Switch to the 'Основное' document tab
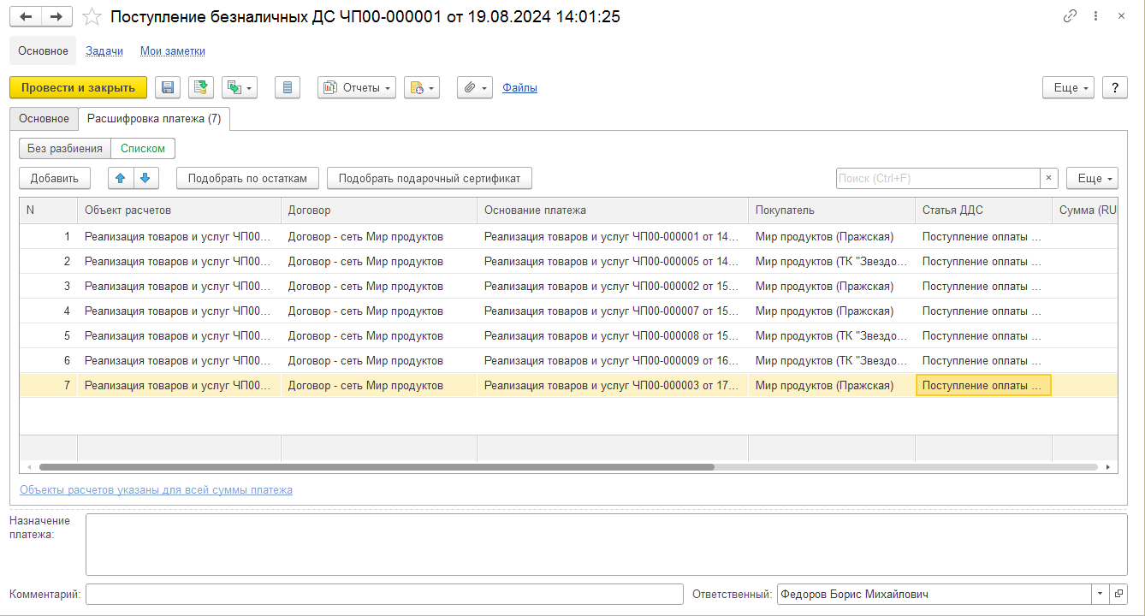The image size is (1145, 616). [44, 119]
